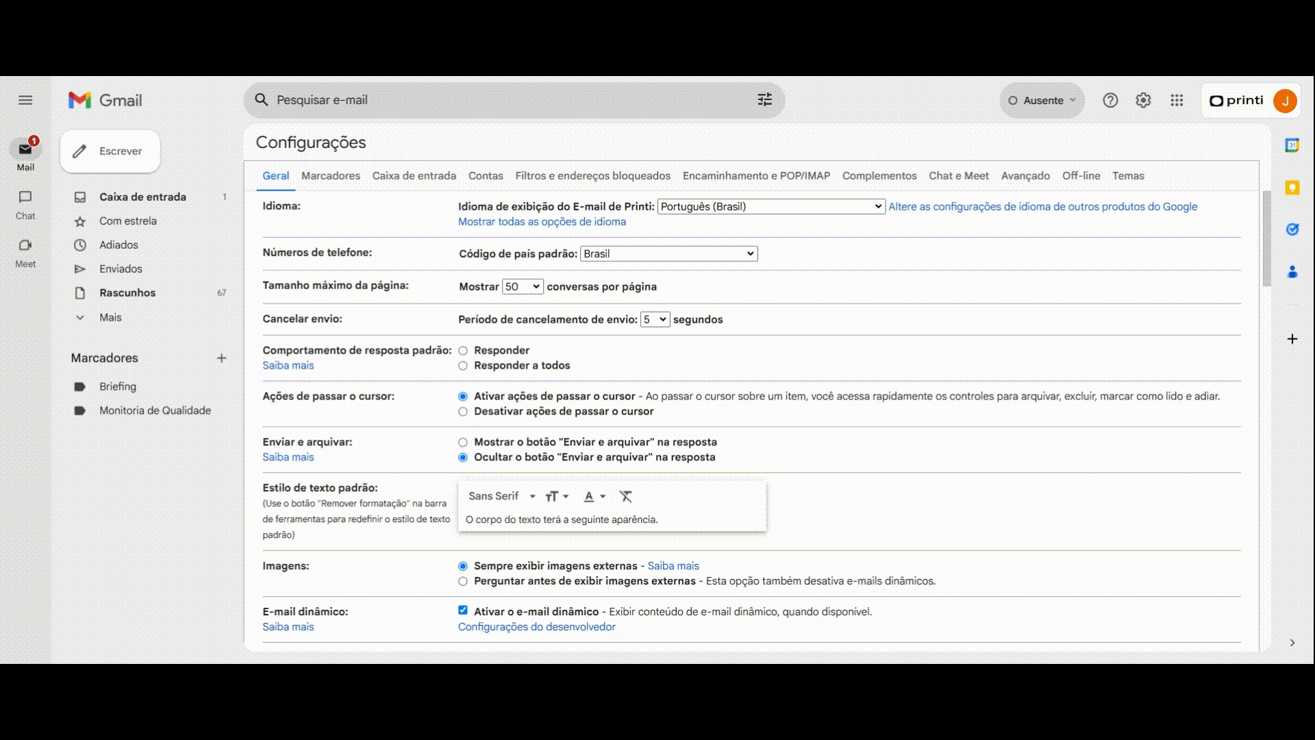
Task: Open the display language dropdown
Action: point(771,206)
